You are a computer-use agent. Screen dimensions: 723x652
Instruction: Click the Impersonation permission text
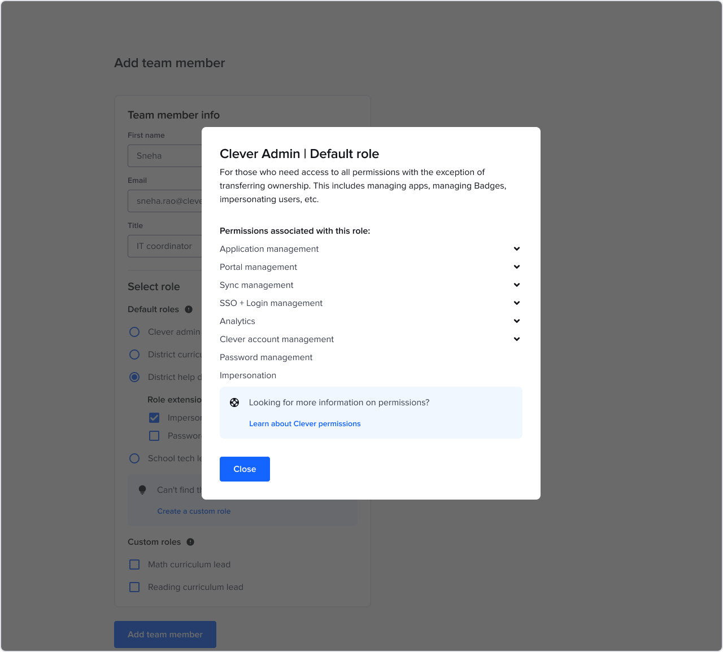(248, 375)
